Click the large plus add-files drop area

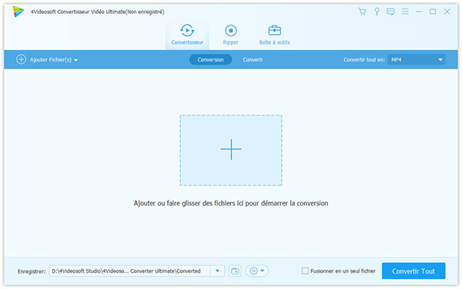pyautogui.click(x=231, y=150)
